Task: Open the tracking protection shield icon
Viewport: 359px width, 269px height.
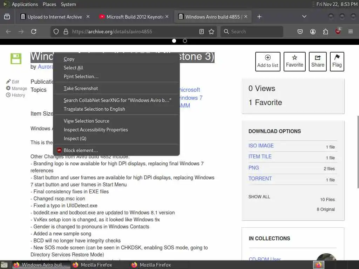Action: [x=56, y=32]
